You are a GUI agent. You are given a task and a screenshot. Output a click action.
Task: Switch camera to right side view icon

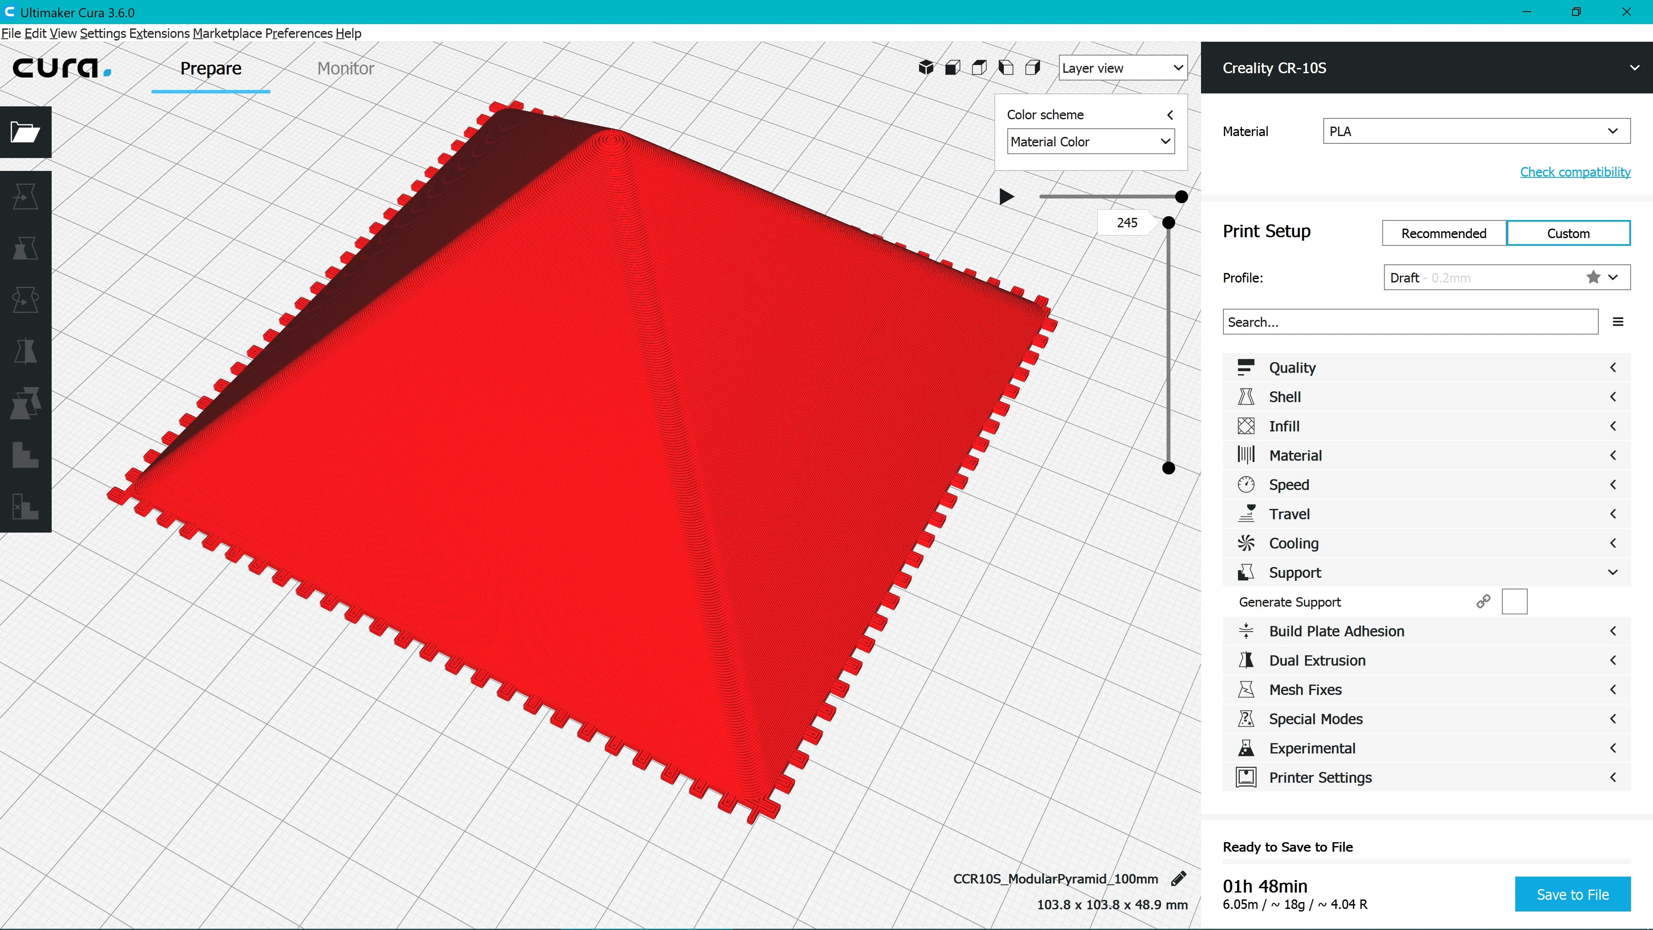[x=1033, y=68]
